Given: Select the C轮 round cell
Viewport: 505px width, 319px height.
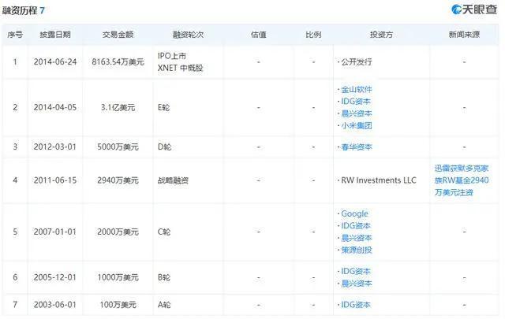Looking at the screenshot, I should point(164,232).
